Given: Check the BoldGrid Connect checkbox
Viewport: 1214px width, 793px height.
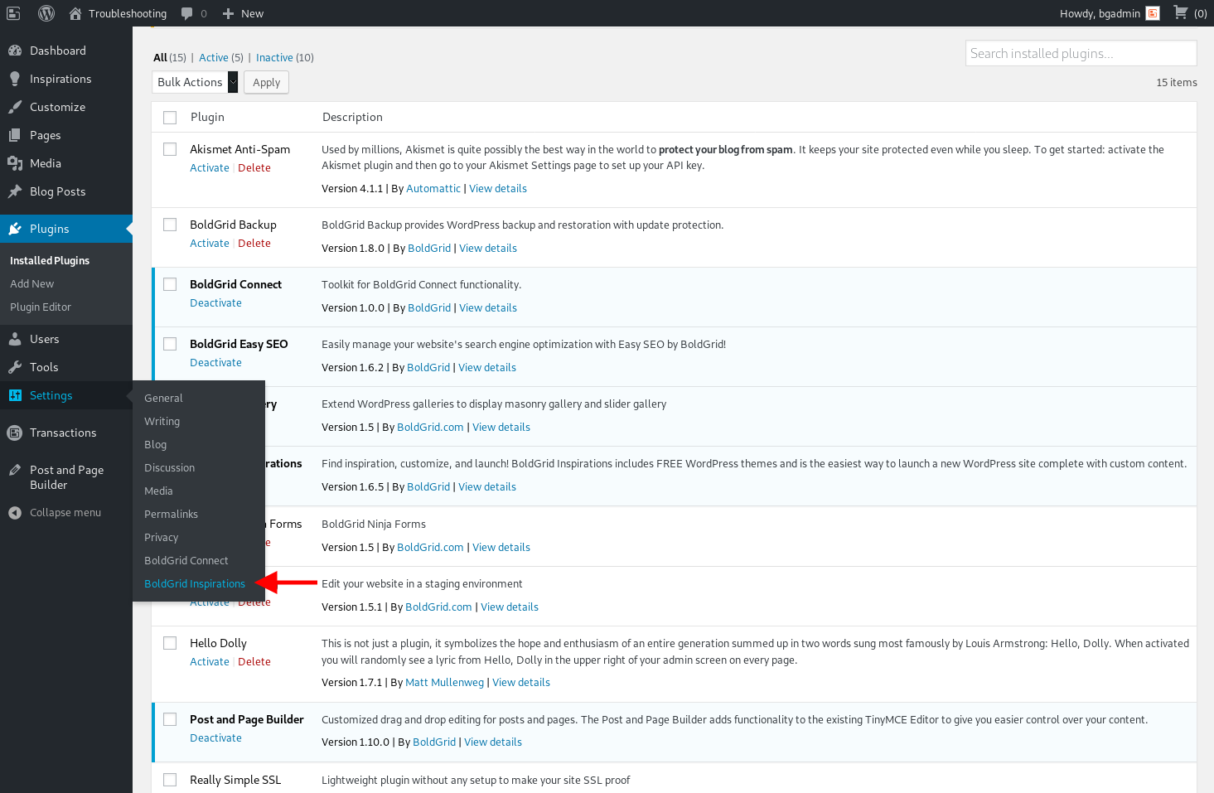Looking at the screenshot, I should 170,284.
